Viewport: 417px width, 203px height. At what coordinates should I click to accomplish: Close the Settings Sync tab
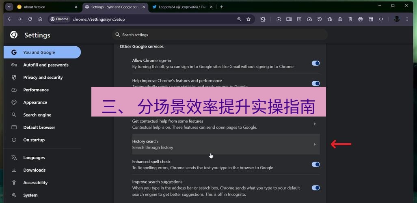coord(144,7)
